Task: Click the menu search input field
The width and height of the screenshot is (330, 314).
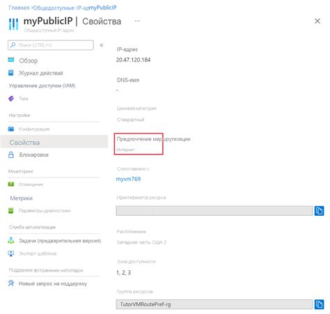Action: coord(51,45)
